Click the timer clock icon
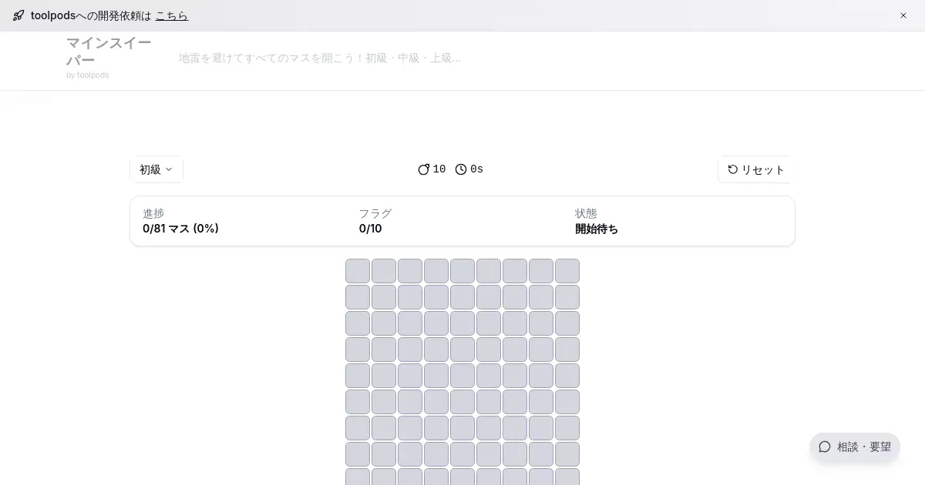Image resolution: width=925 pixels, height=485 pixels. [461, 169]
